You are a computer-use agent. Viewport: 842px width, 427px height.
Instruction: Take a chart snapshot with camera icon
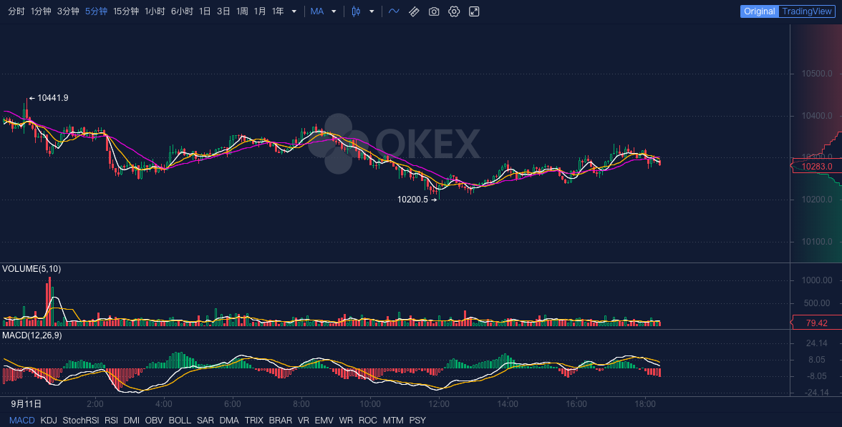click(434, 11)
